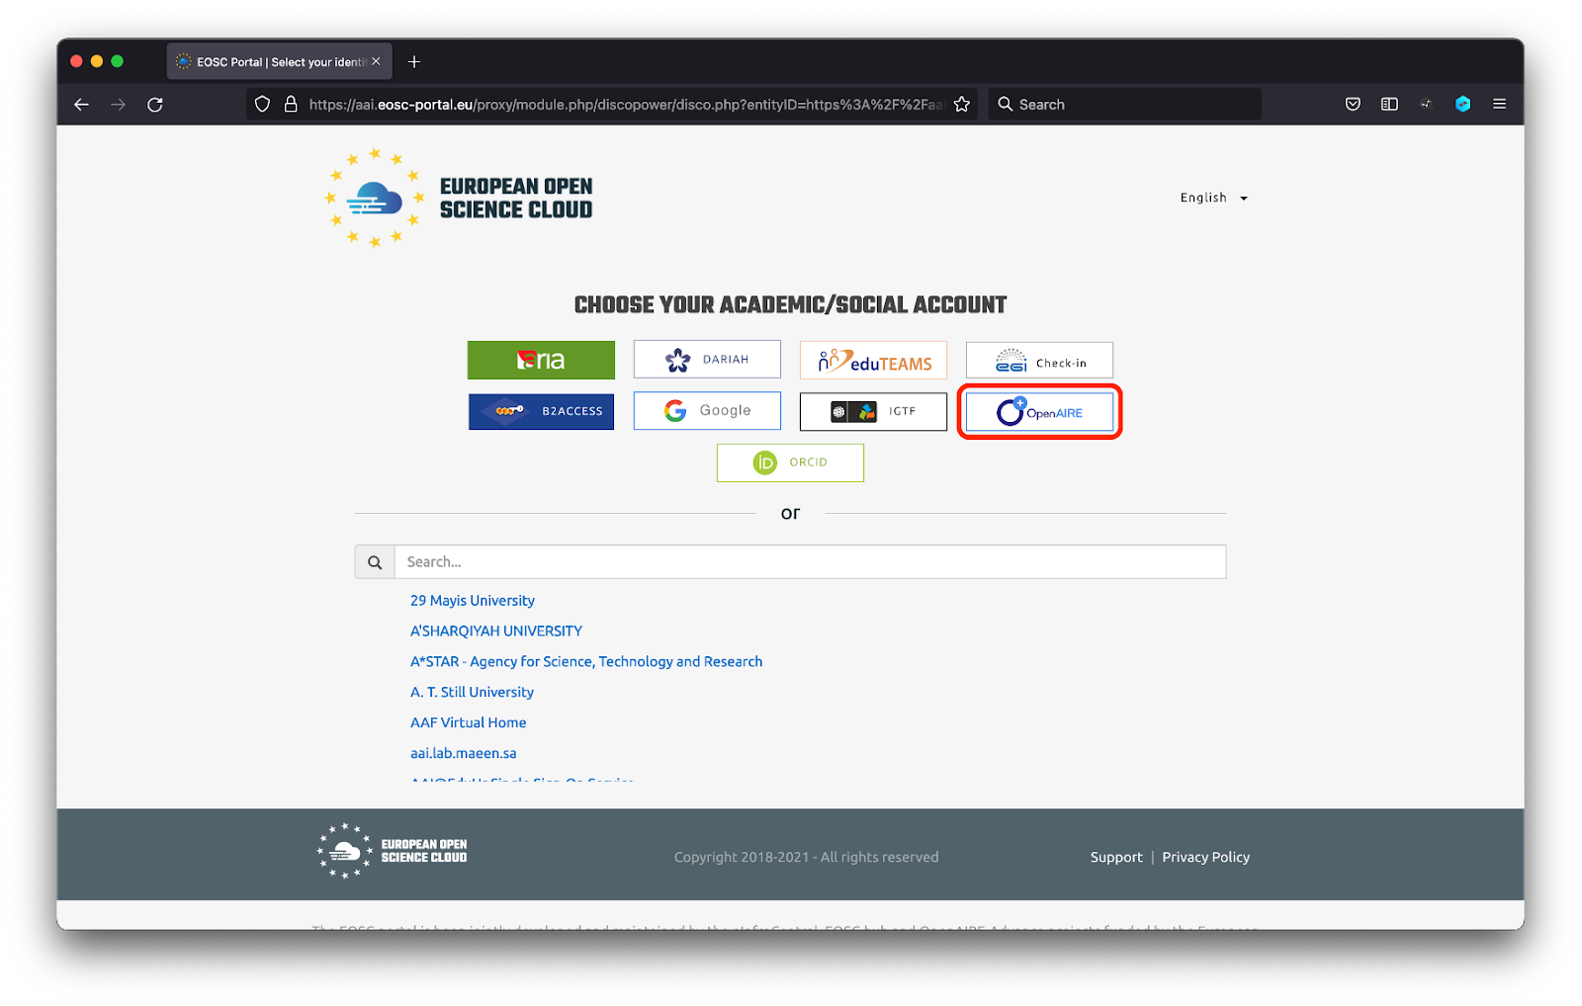Select the IGTF login button

[x=873, y=411]
